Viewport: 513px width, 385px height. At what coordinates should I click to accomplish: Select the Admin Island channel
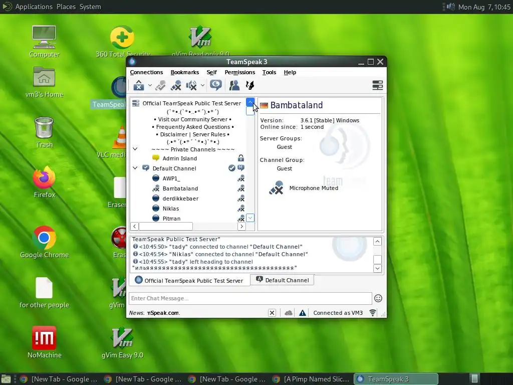[x=180, y=158]
